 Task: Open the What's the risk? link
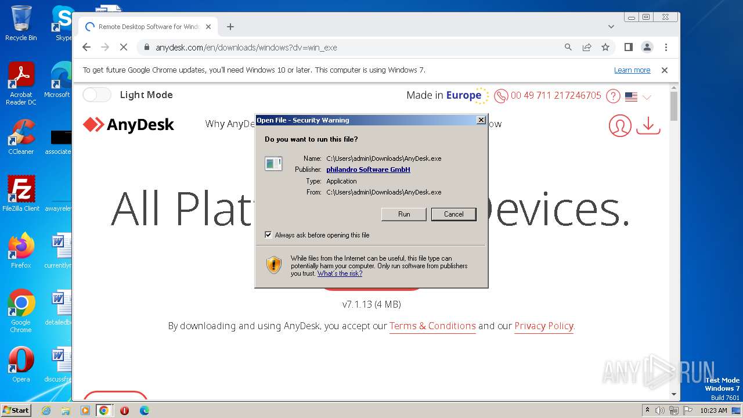[340, 273]
